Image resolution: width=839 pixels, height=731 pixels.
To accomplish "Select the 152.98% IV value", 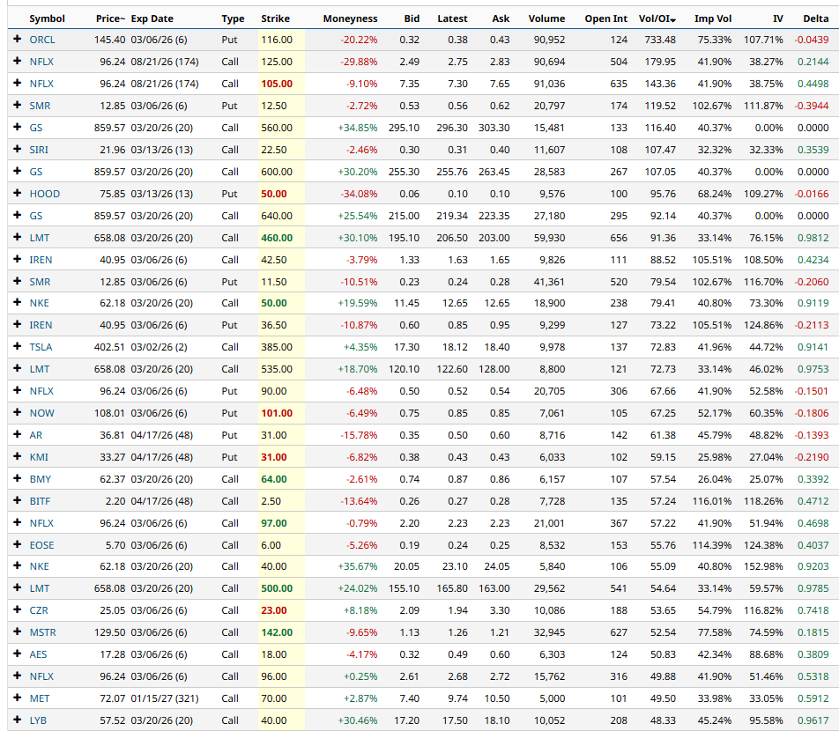I will coord(763,566).
